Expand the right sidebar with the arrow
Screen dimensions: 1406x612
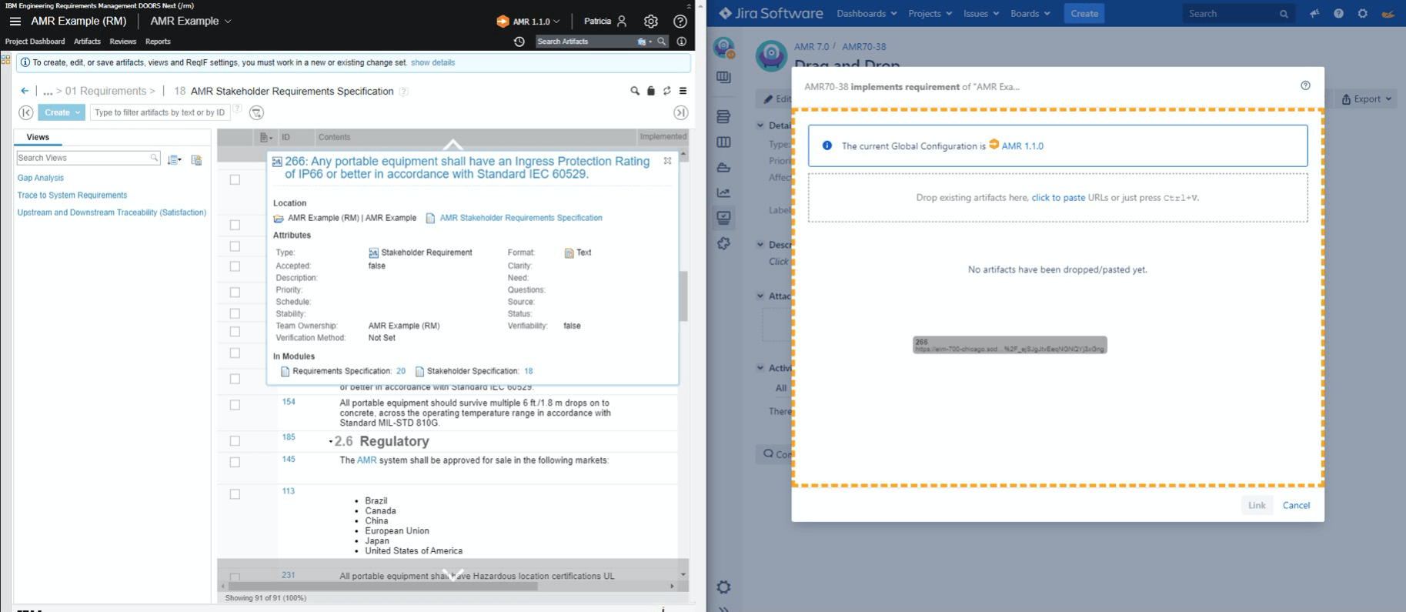tap(681, 112)
